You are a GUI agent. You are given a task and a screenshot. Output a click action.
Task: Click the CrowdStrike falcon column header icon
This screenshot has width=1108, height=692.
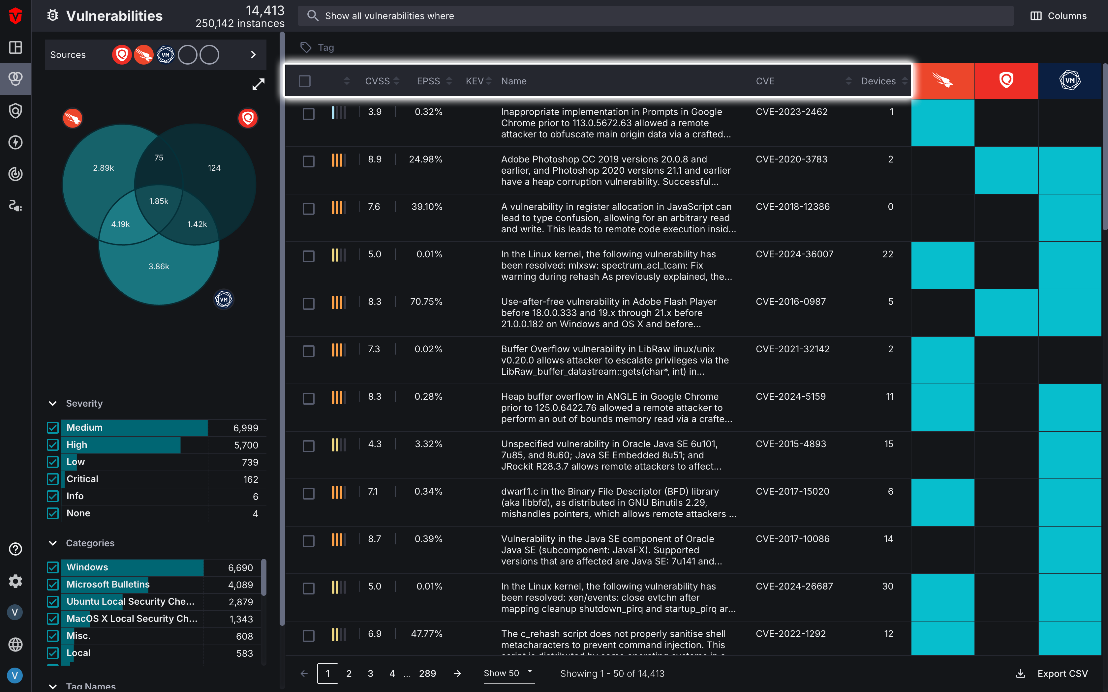click(x=943, y=81)
